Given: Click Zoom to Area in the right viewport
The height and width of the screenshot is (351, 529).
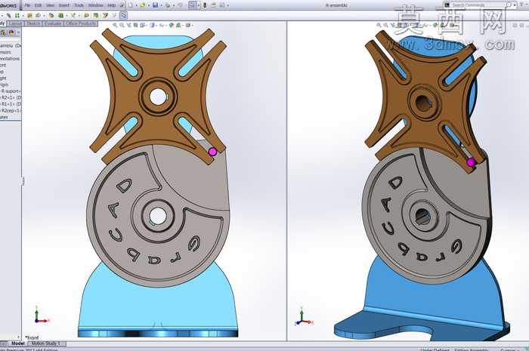Looking at the screenshot, I should [x=385, y=25].
